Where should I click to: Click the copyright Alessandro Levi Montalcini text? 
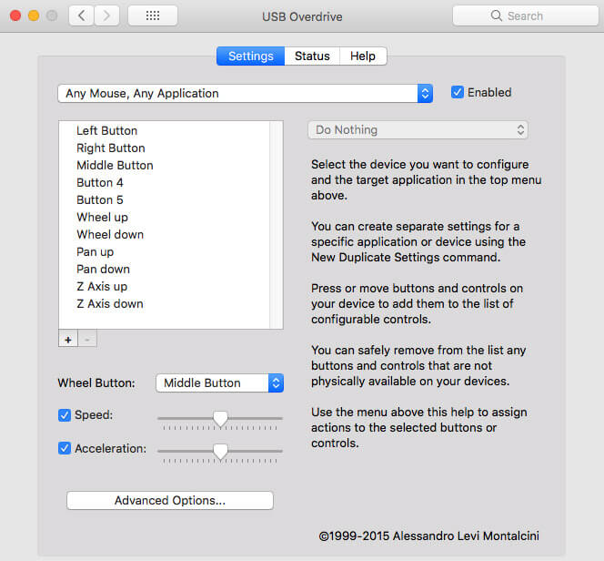(x=428, y=535)
